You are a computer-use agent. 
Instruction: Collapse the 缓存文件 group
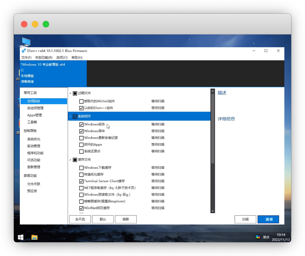[71, 160]
